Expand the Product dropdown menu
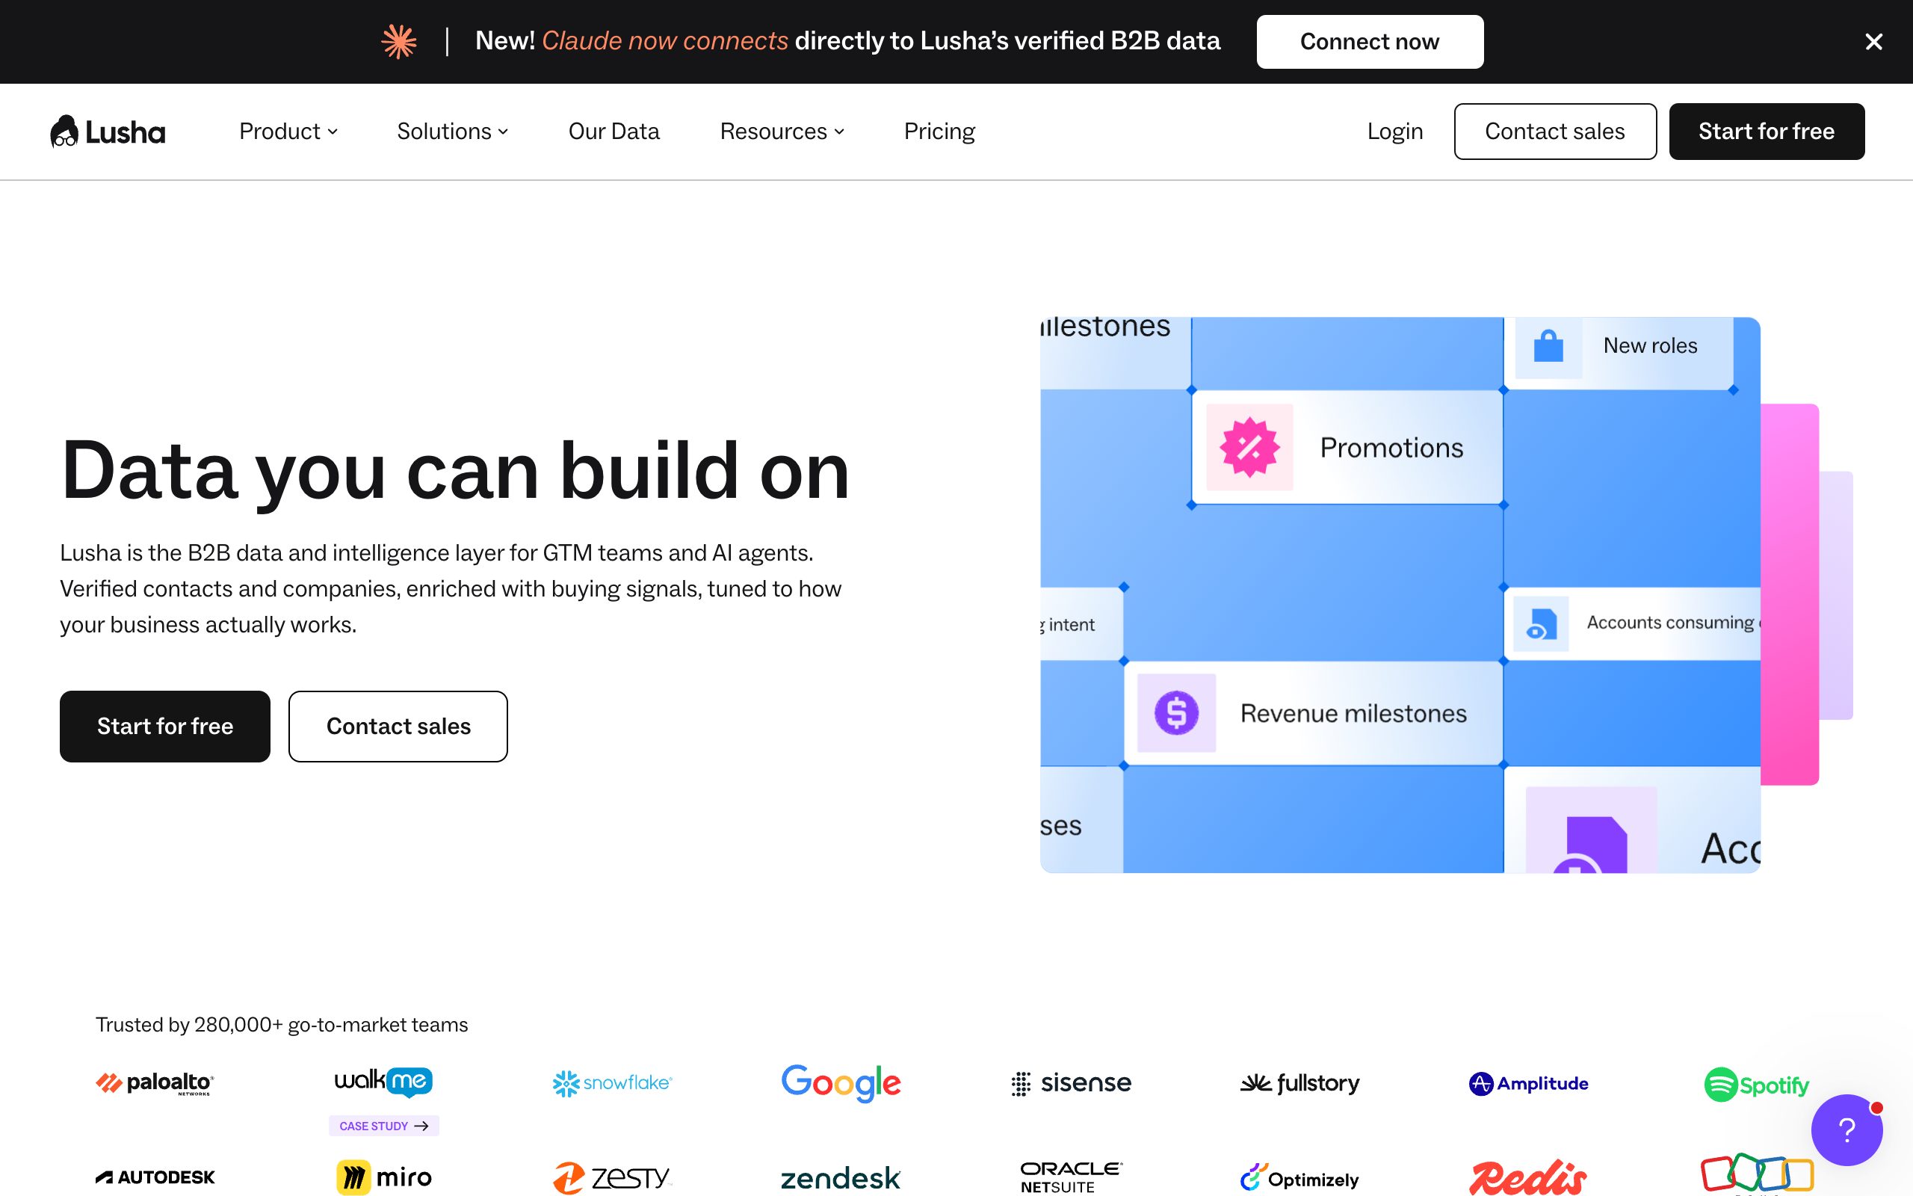1913x1196 pixels. click(x=288, y=132)
